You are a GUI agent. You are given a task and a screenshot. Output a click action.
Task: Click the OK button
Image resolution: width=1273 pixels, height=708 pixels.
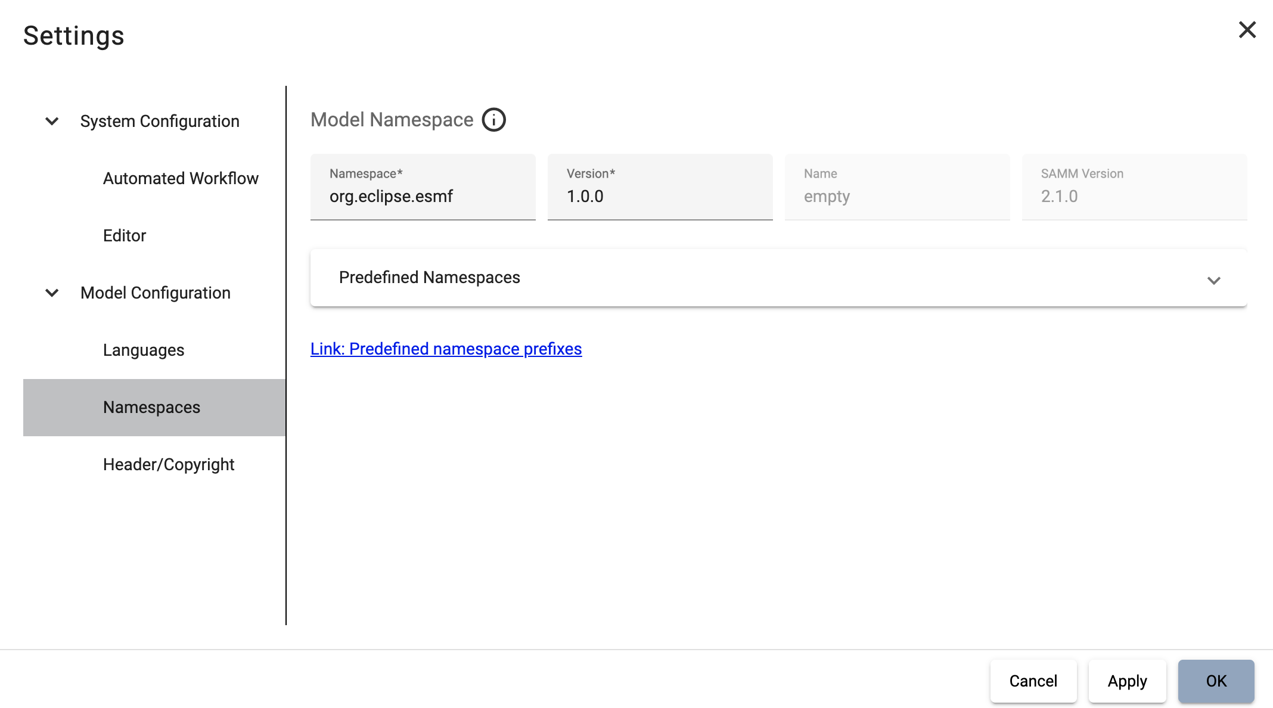pos(1216,680)
